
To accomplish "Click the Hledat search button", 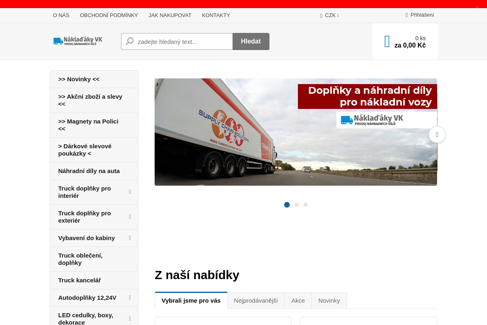I will coord(250,41).
